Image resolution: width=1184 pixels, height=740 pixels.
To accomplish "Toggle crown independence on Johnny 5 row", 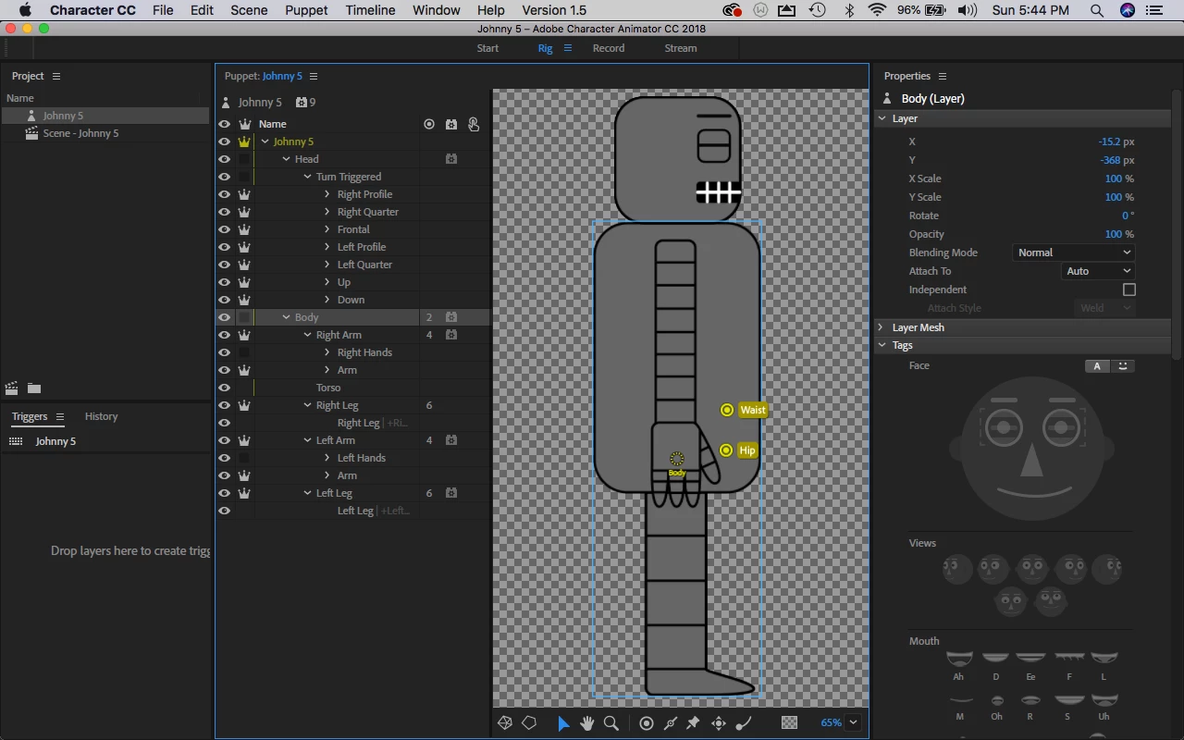I will point(244,142).
